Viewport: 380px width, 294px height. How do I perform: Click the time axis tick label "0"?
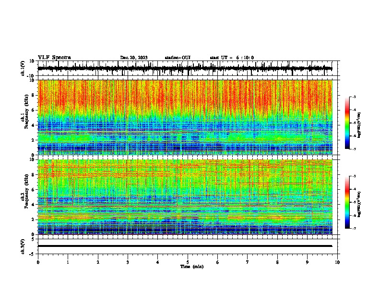click(38, 262)
